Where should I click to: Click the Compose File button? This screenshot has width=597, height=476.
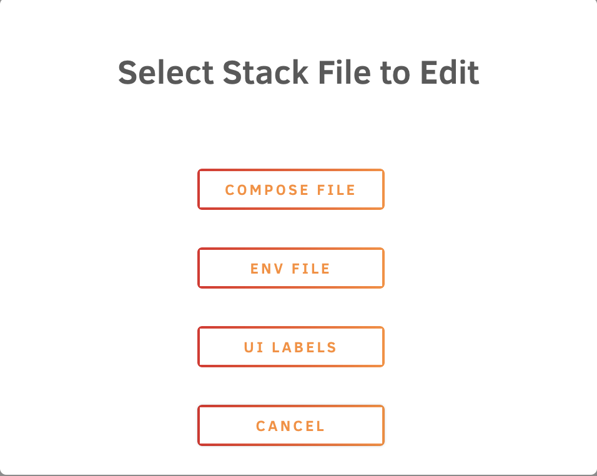pyautogui.click(x=290, y=189)
